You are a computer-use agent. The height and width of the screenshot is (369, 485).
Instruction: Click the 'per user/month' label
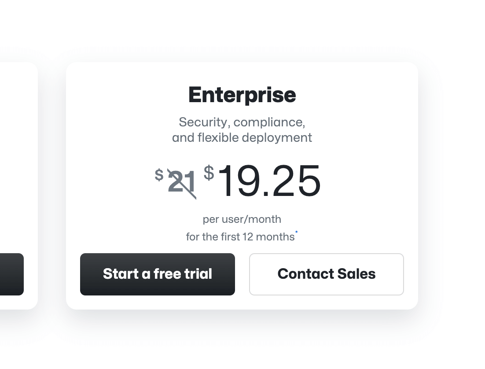(242, 219)
